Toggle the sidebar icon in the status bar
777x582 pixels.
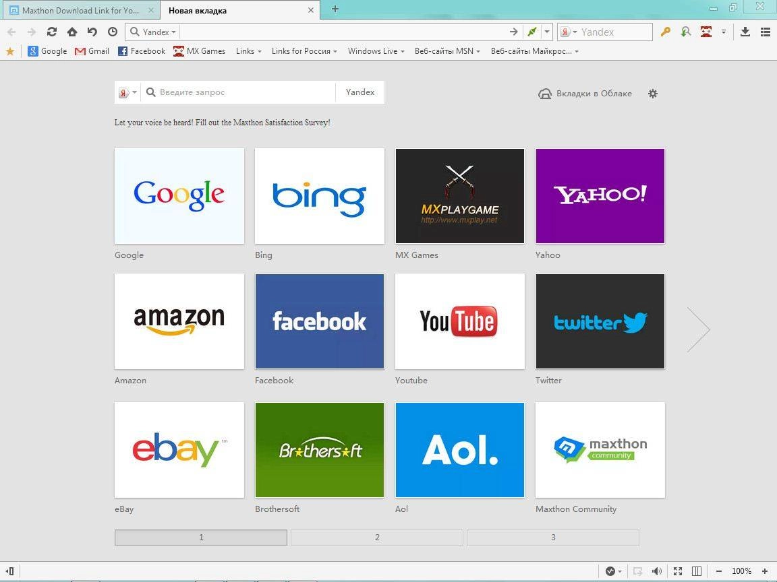(x=9, y=571)
